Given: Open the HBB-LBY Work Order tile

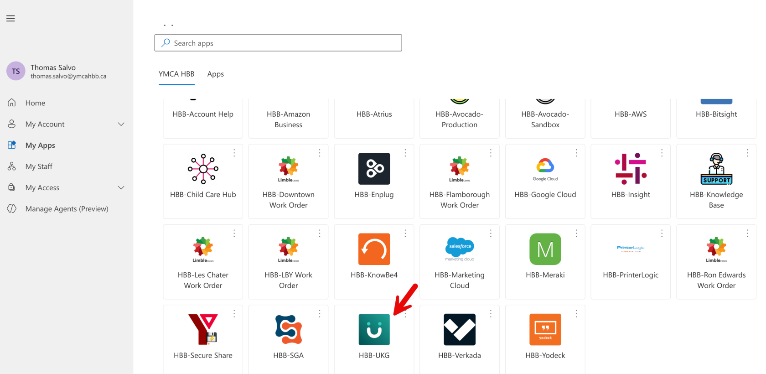Looking at the screenshot, I should coord(289,262).
